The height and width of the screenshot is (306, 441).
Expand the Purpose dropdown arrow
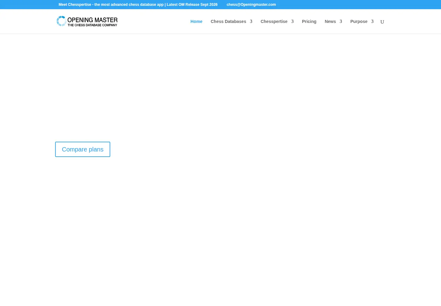click(372, 21)
